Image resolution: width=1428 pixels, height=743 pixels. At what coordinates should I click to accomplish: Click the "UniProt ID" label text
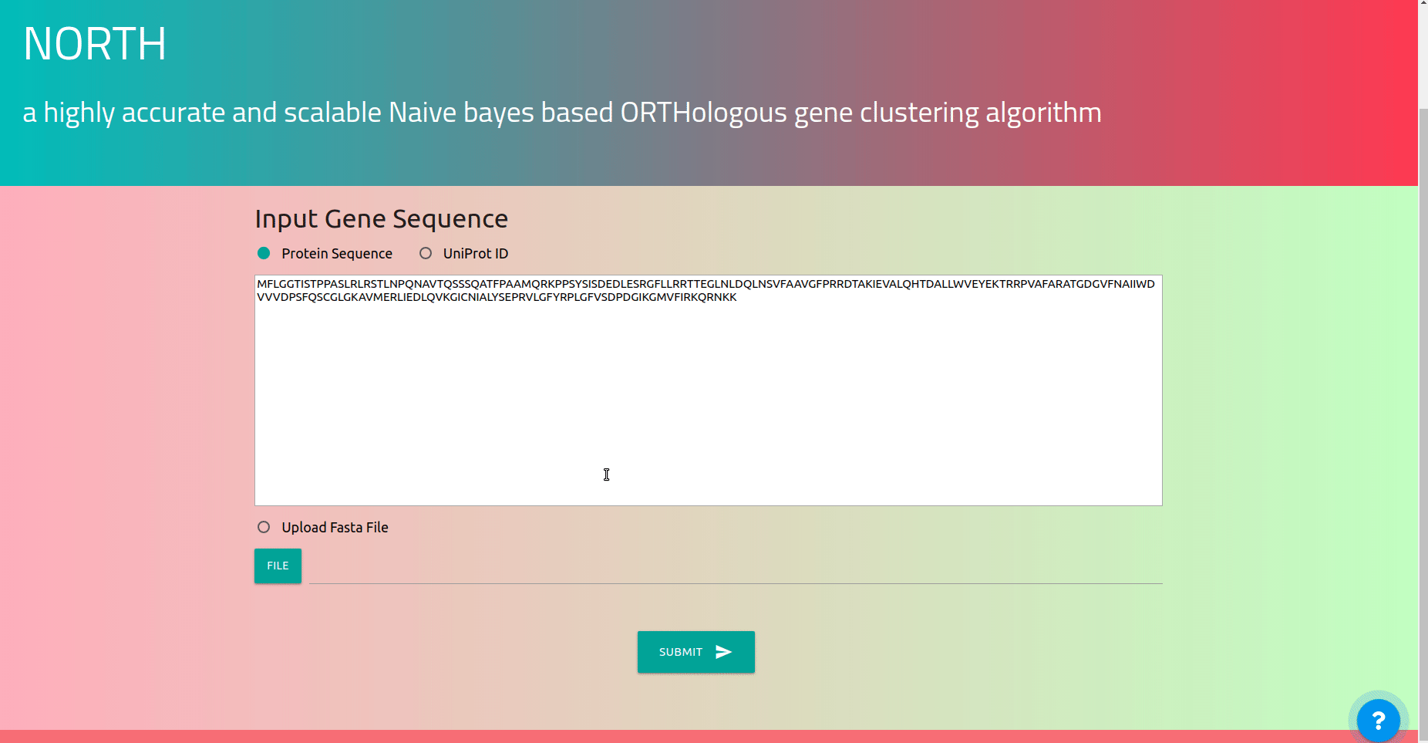click(x=475, y=253)
